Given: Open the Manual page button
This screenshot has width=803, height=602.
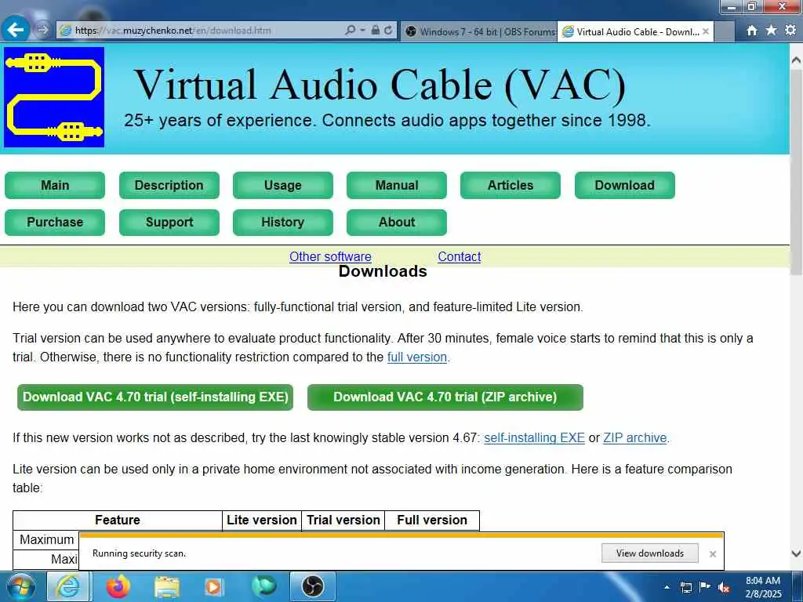Looking at the screenshot, I should click(396, 185).
